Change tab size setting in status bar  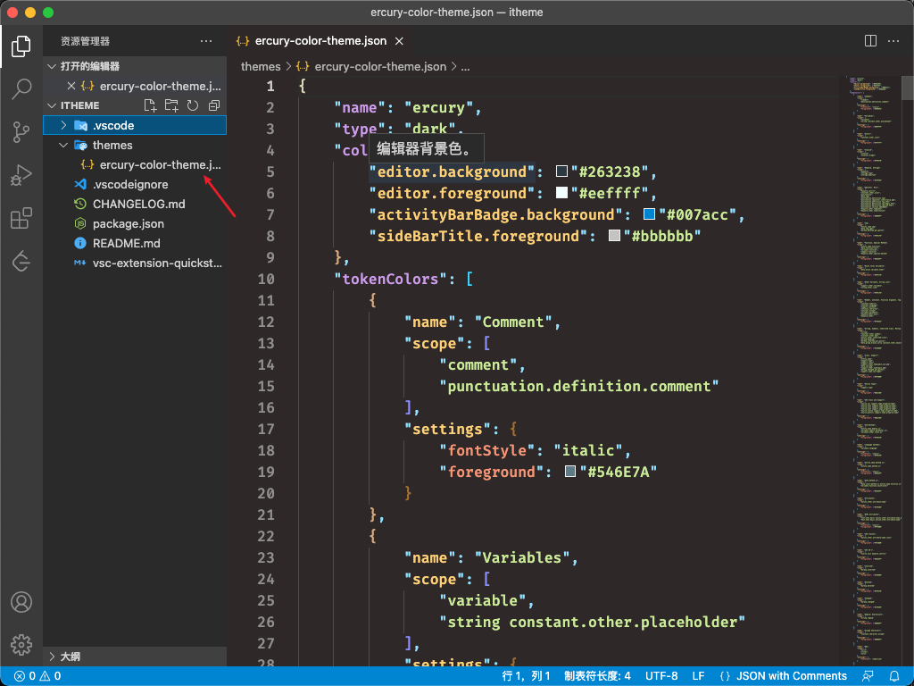pos(597,676)
